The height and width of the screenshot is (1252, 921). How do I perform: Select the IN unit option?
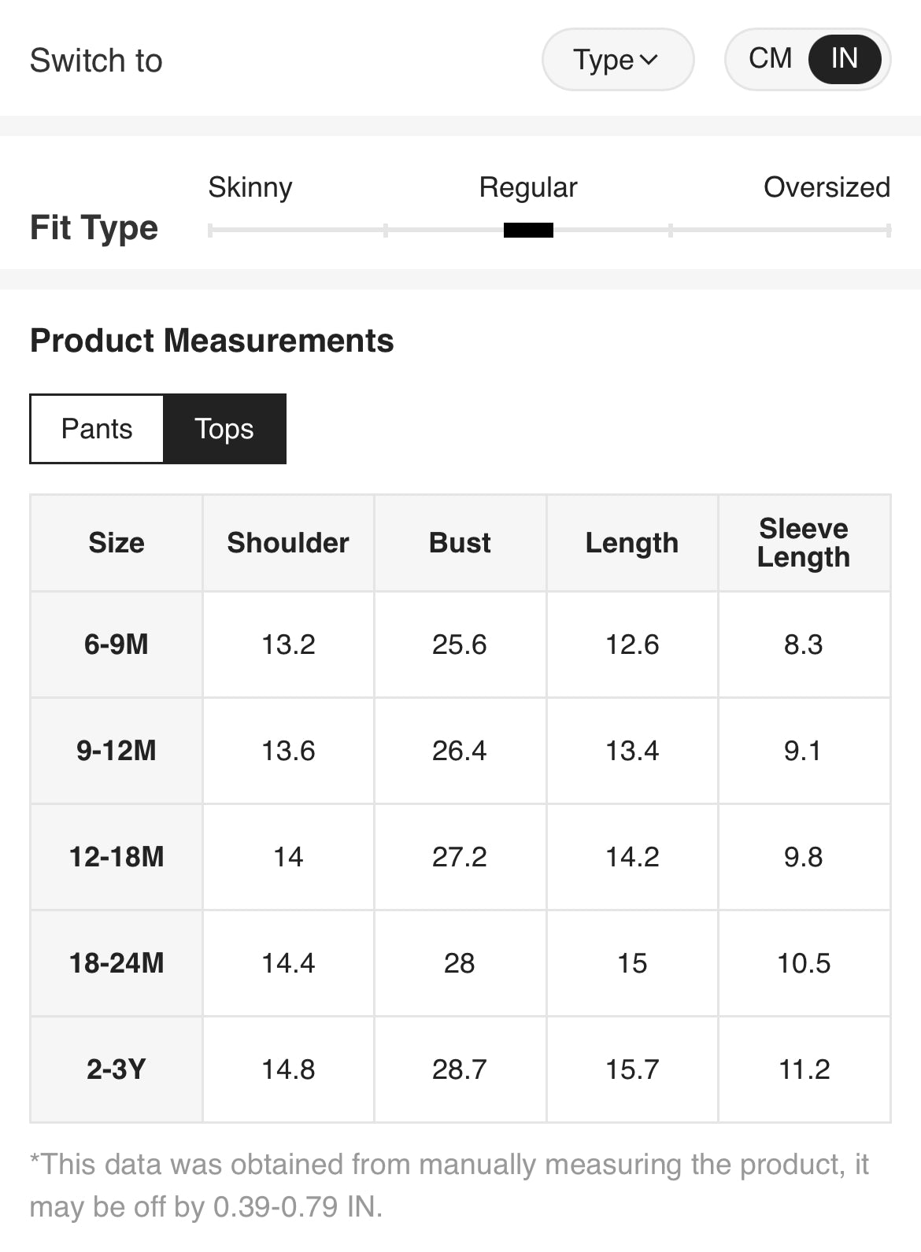click(x=844, y=59)
